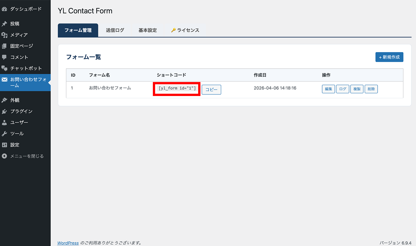Click the + 新規作成 button
Screen dimensions: 416x246
[x=389, y=57]
